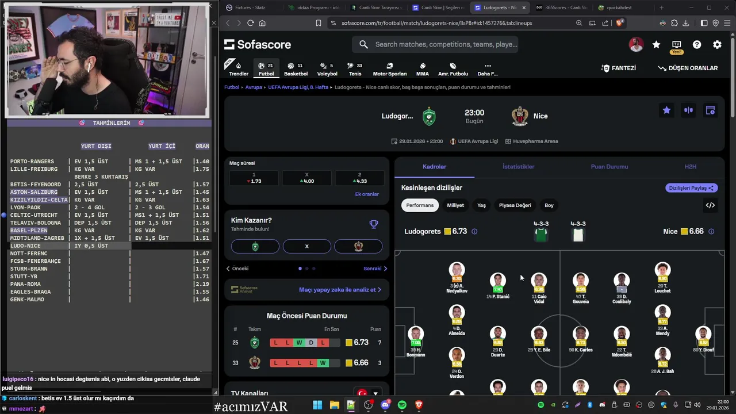The image size is (736, 414).
Task: Click the browser address bar URL
Action: coord(437,23)
